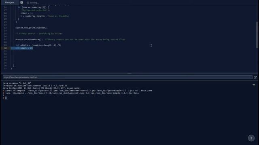Click the saving status history icon

tap(28, 3)
